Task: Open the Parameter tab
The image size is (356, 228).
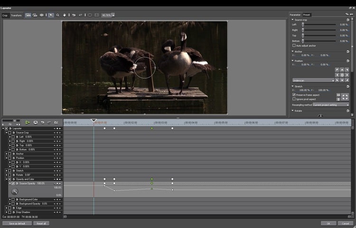Action: [x=295, y=15]
